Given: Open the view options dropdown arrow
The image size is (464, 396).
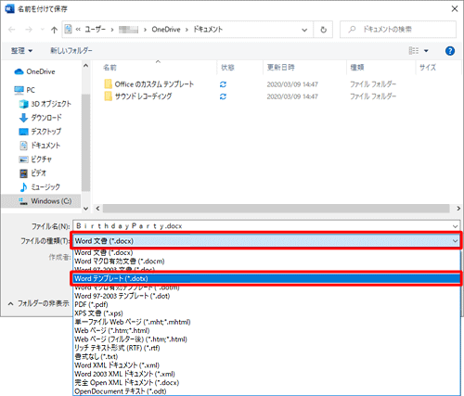Looking at the screenshot, I should point(426,51).
